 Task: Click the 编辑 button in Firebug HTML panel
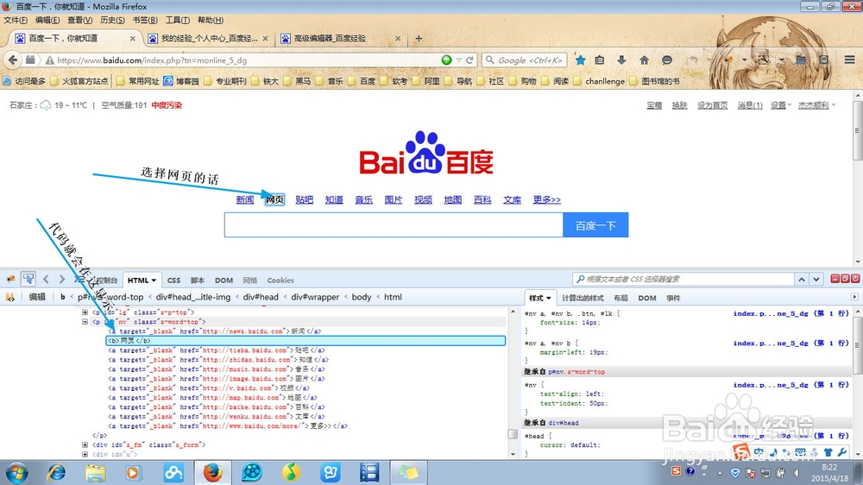pyautogui.click(x=37, y=297)
